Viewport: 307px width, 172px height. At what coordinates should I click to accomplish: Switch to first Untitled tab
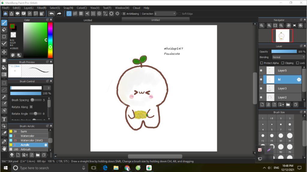click(x=88, y=20)
